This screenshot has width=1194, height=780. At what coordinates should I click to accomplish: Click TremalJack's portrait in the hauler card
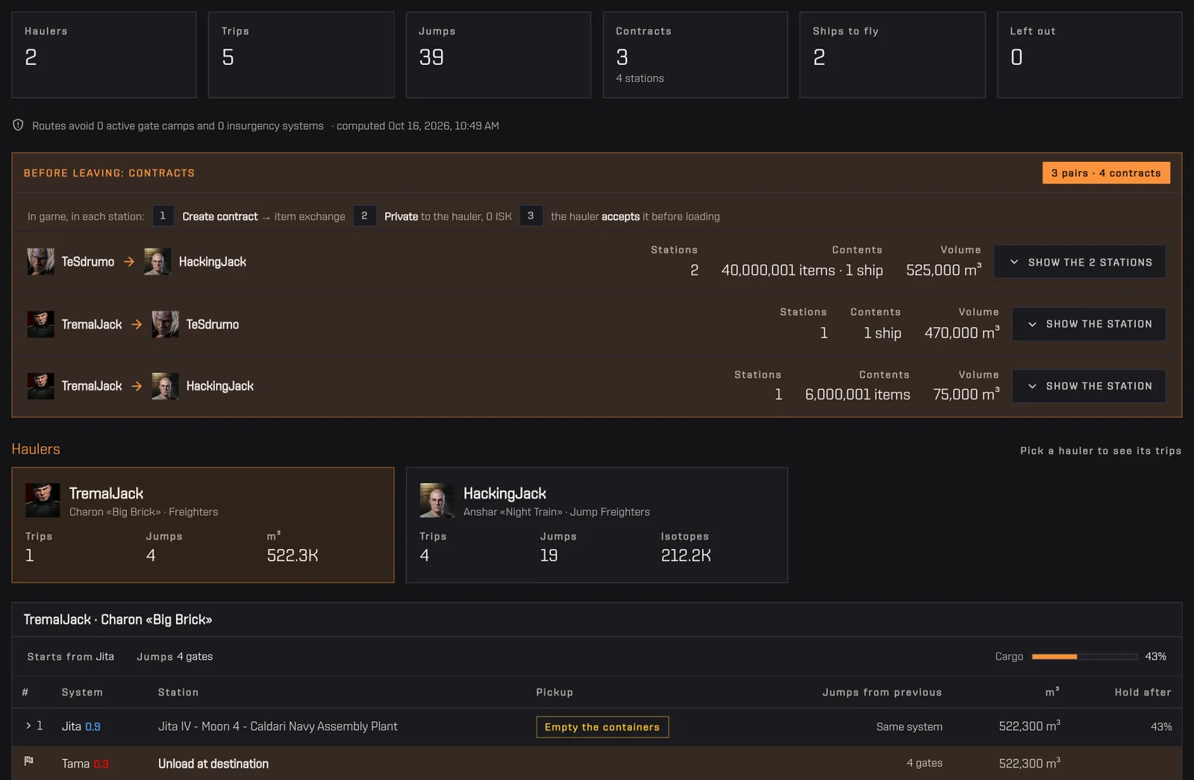(x=43, y=500)
